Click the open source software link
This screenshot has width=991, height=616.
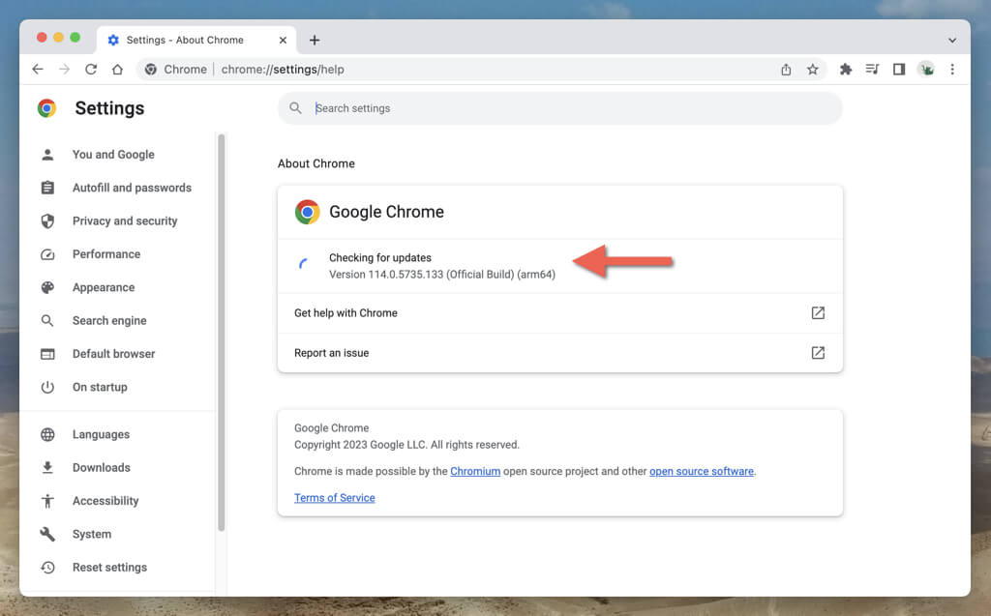click(x=702, y=472)
